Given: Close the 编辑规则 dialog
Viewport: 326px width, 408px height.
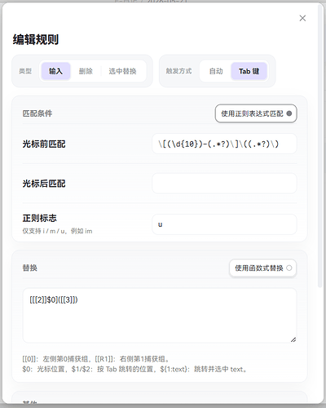Looking at the screenshot, I should [302, 18].
